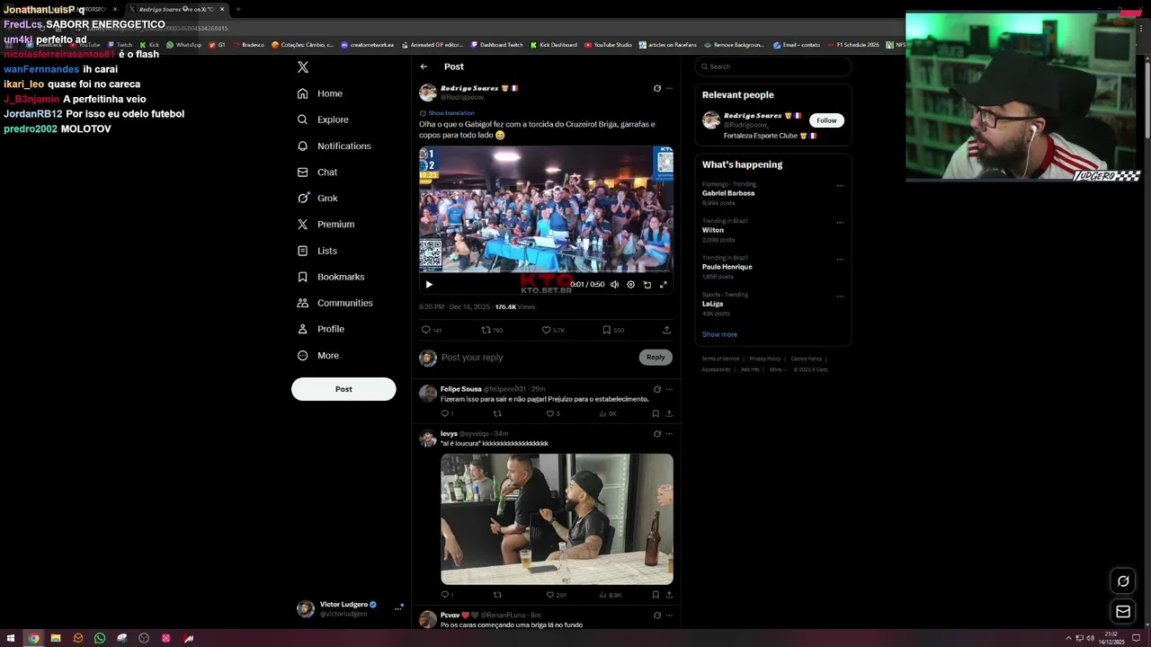Open options for Paulo Henrique trend

[840, 260]
